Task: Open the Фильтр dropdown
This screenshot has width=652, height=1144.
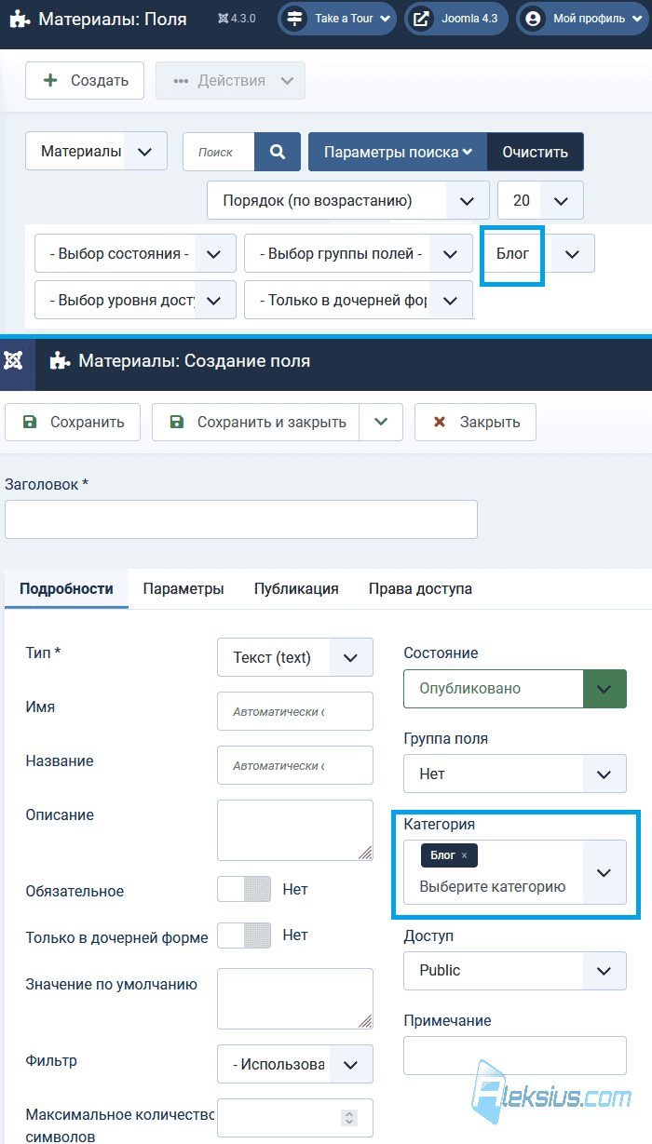Action: tap(295, 1064)
